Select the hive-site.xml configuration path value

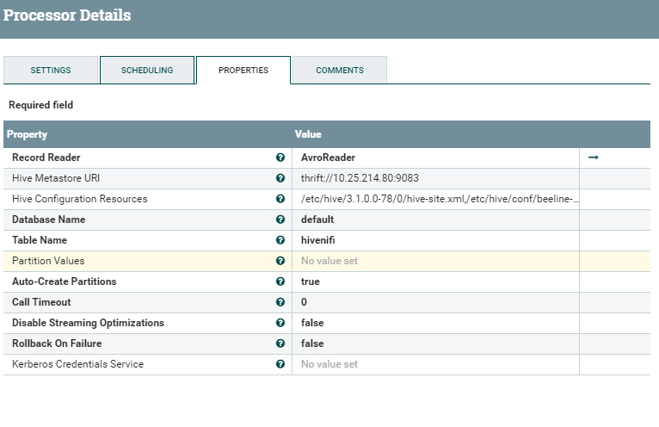click(x=440, y=199)
